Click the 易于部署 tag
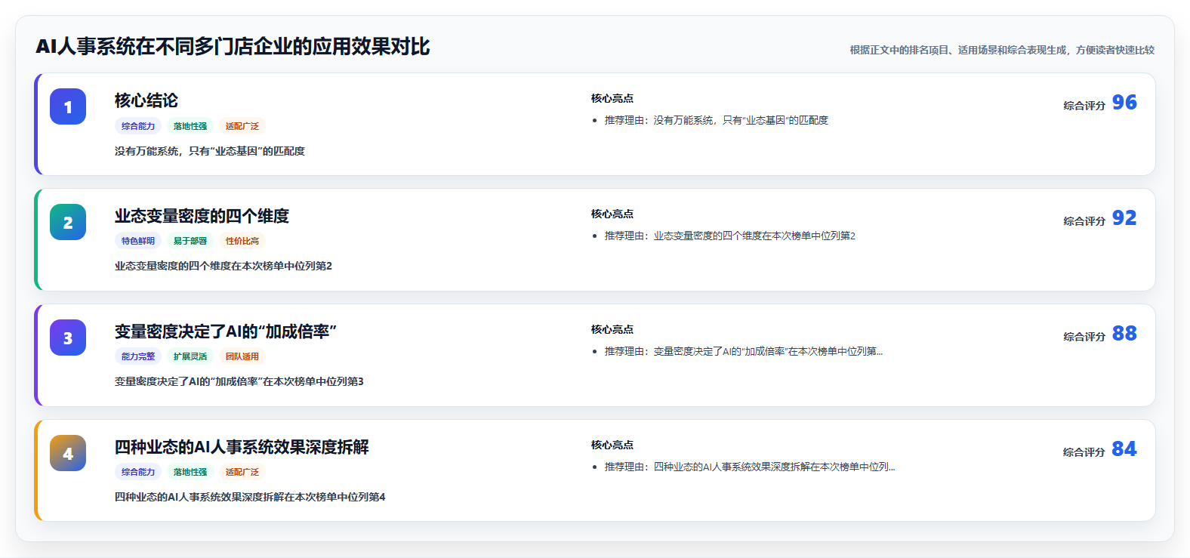The image size is (1190, 558). 190,241
